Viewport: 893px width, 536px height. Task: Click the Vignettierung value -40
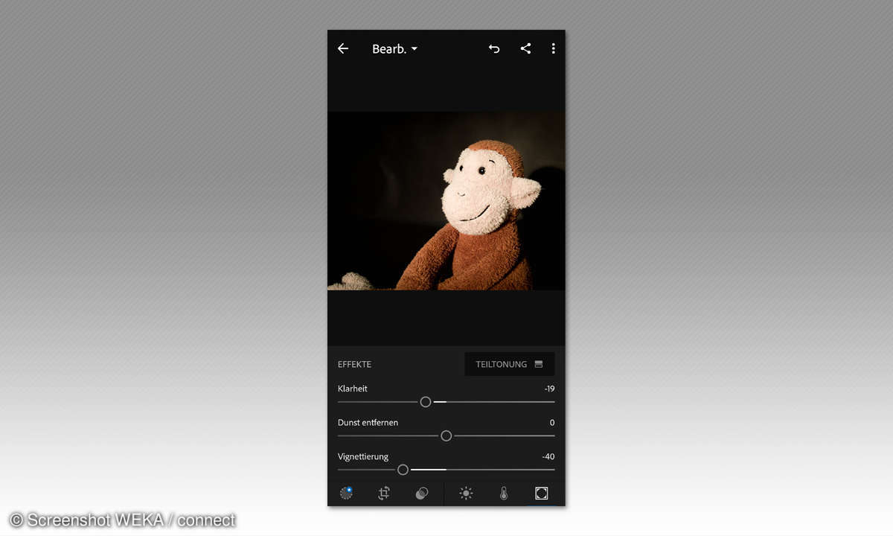(x=548, y=456)
